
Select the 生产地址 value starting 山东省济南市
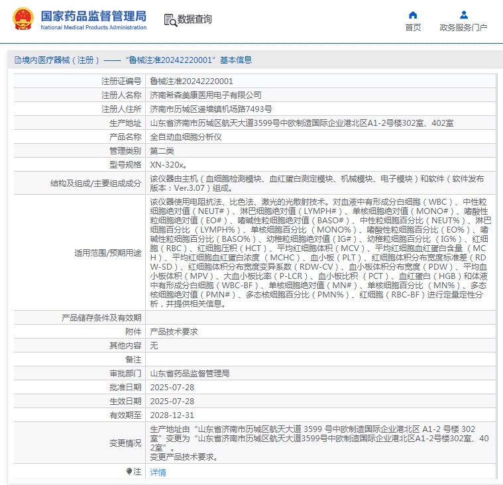(302, 123)
